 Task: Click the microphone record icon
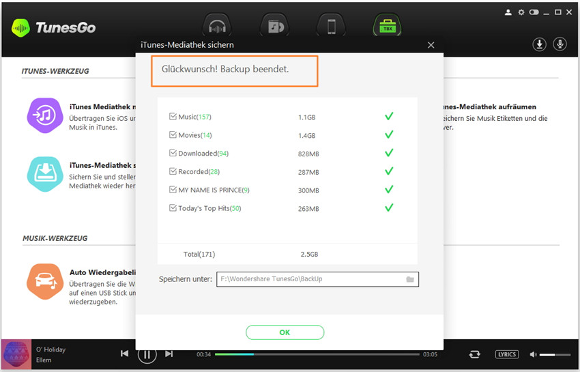560,44
